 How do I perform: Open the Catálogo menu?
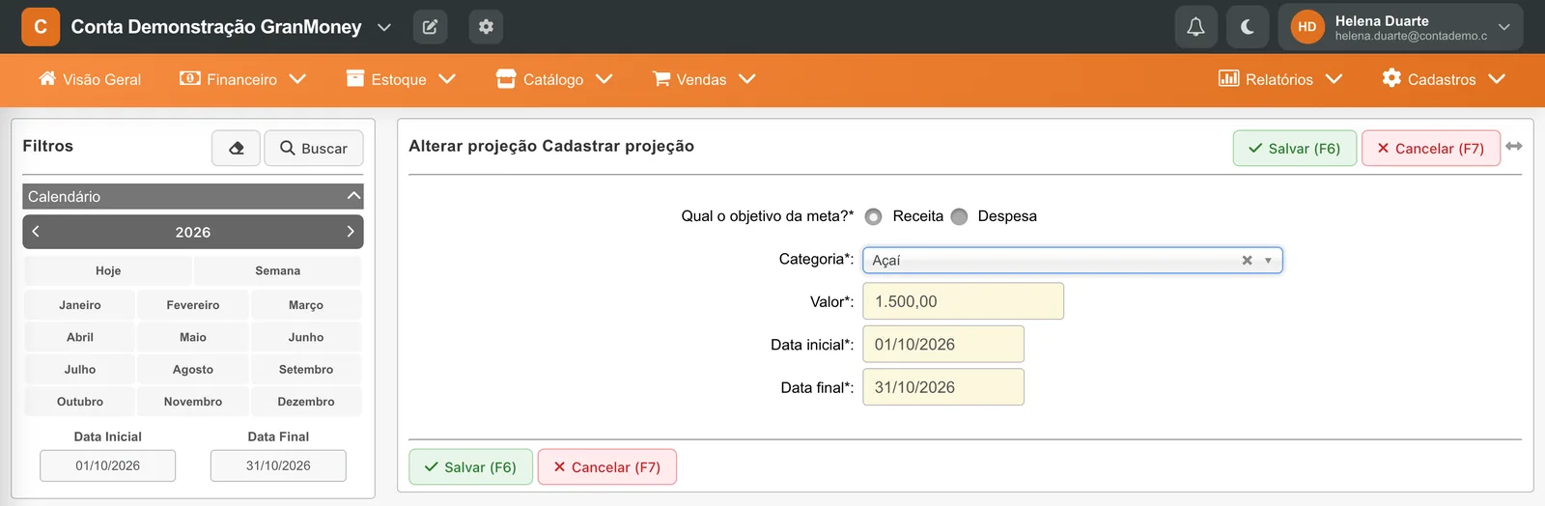[x=554, y=79]
